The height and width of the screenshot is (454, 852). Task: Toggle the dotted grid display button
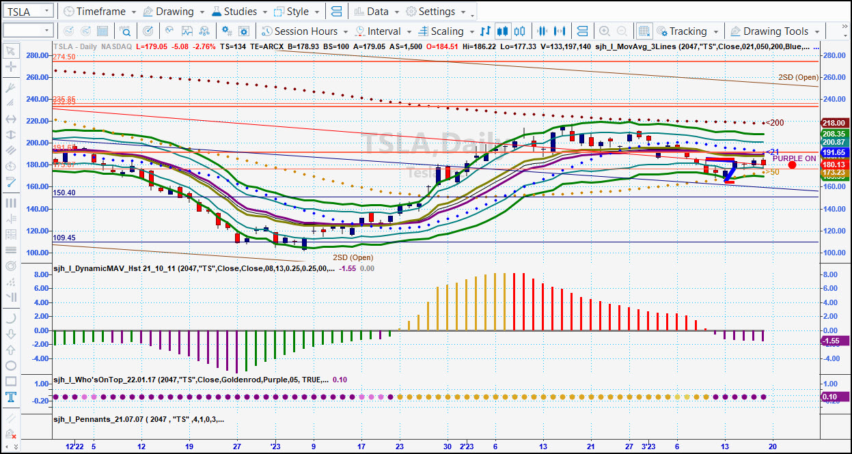[644, 31]
